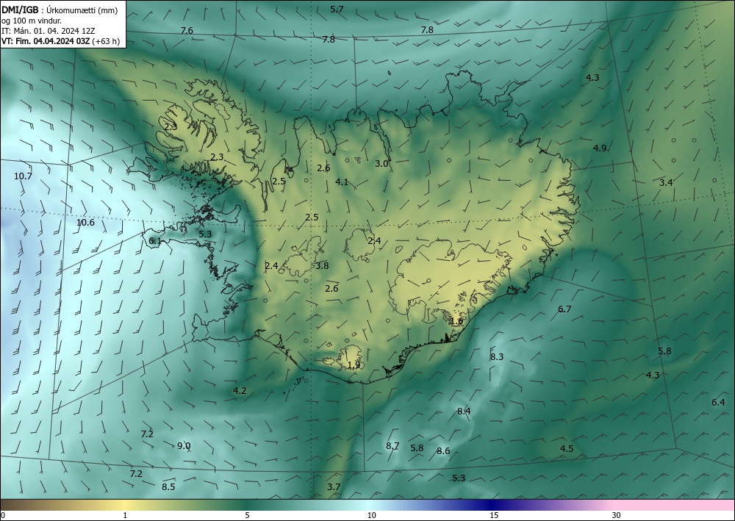The width and height of the screenshot is (735, 521).
Task: Click the 4.1 value label
Action: [342, 182]
